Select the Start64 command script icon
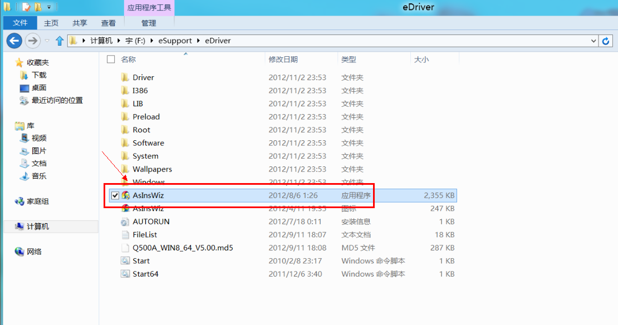618x325 pixels. tap(125, 274)
